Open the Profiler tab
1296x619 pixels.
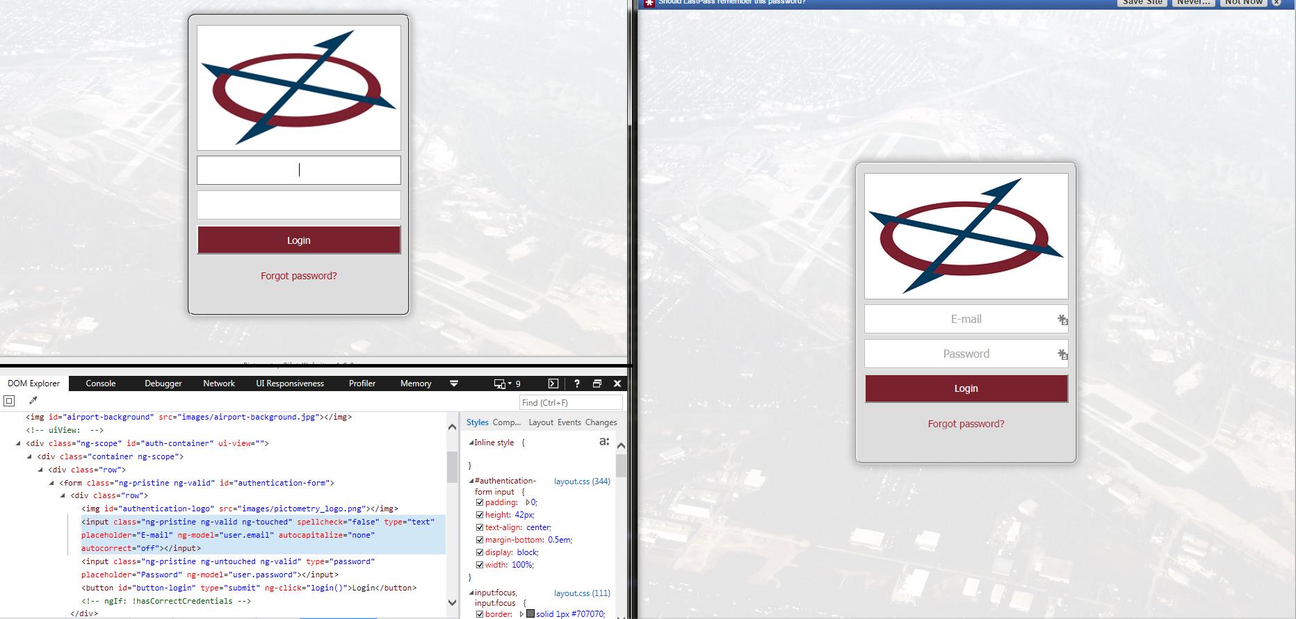point(362,383)
